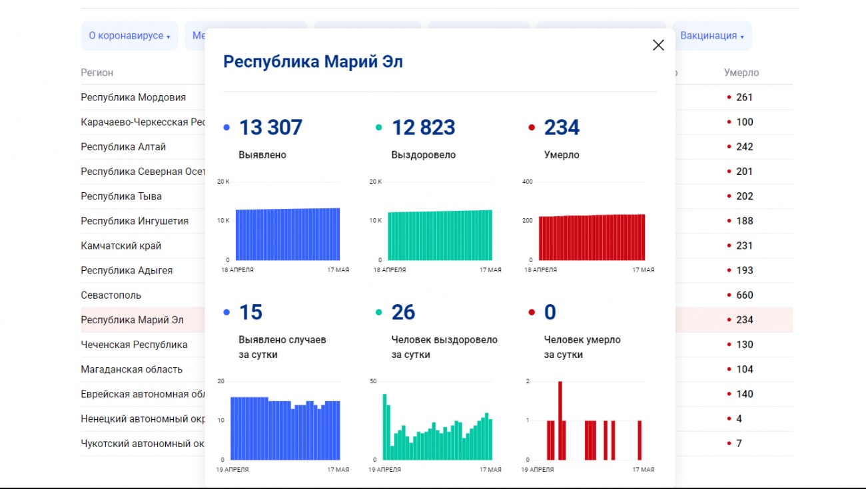The image size is (866, 489).
Task: Click the green Выздоровело total bar chart
Action: tap(440, 234)
